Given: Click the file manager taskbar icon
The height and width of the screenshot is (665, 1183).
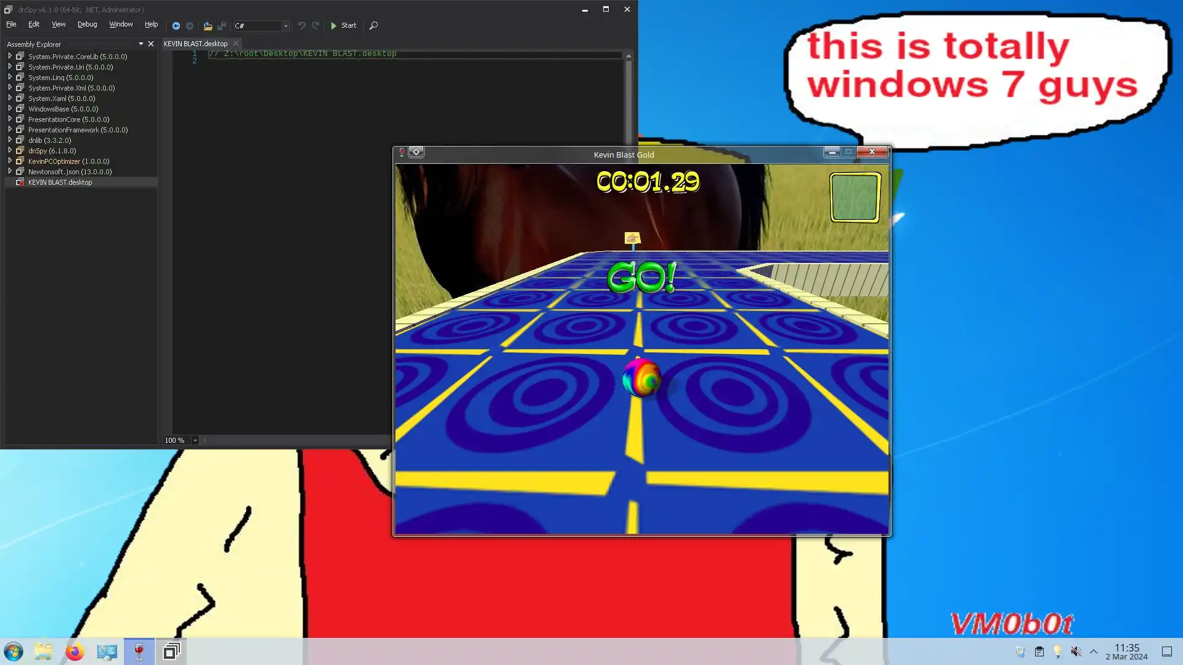Looking at the screenshot, I should coord(43,651).
